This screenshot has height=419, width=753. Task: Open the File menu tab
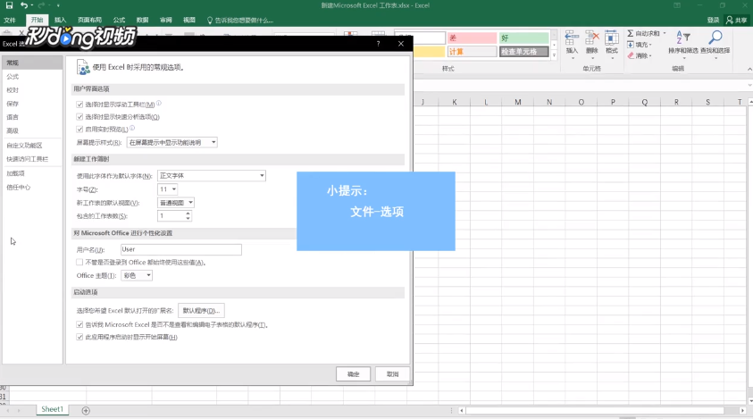tap(10, 21)
